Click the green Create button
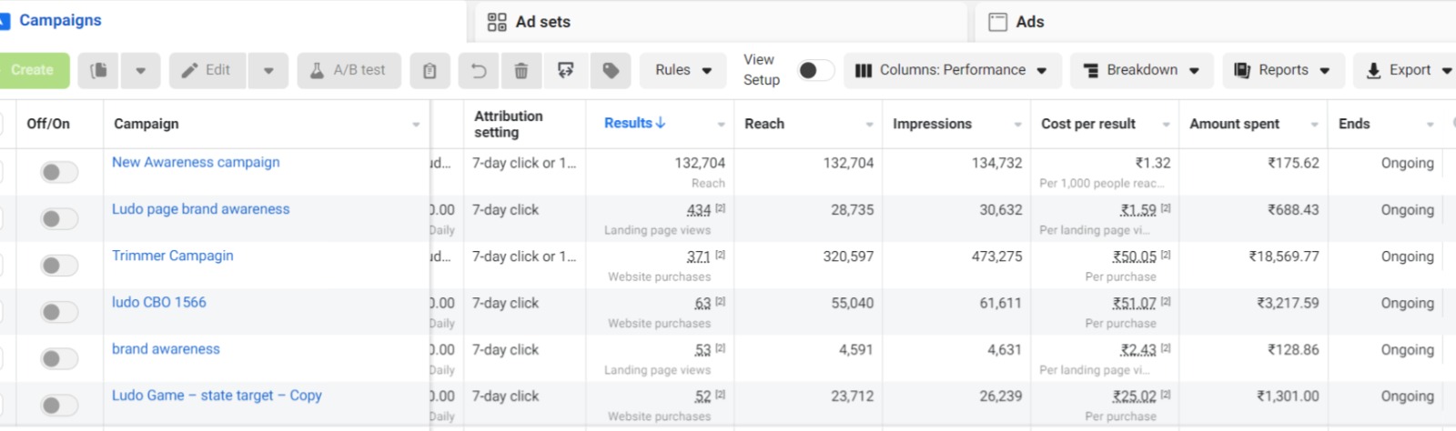Viewport: 1456px width, 431px height. coord(33,70)
